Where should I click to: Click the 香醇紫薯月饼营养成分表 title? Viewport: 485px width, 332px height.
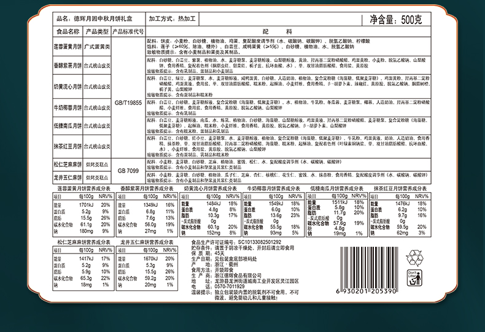(147, 188)
